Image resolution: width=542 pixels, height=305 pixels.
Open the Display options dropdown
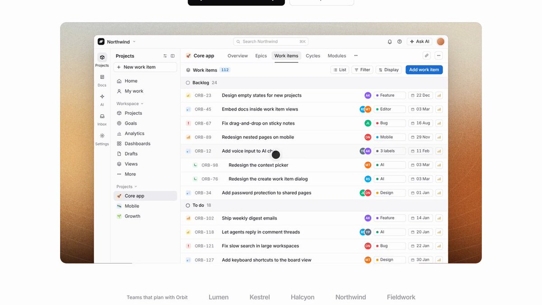[x=389, y=70]
